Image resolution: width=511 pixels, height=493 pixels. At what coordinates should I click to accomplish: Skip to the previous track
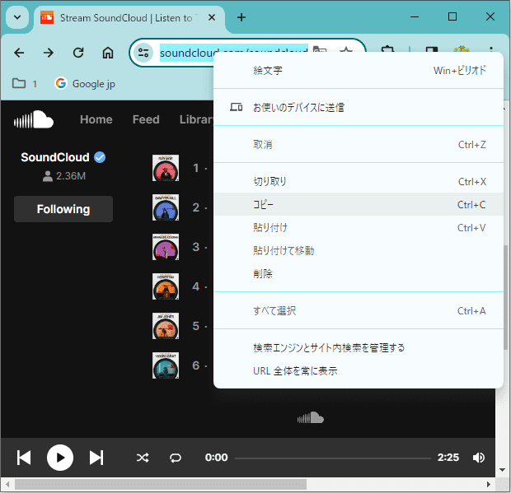click(24, 458)
